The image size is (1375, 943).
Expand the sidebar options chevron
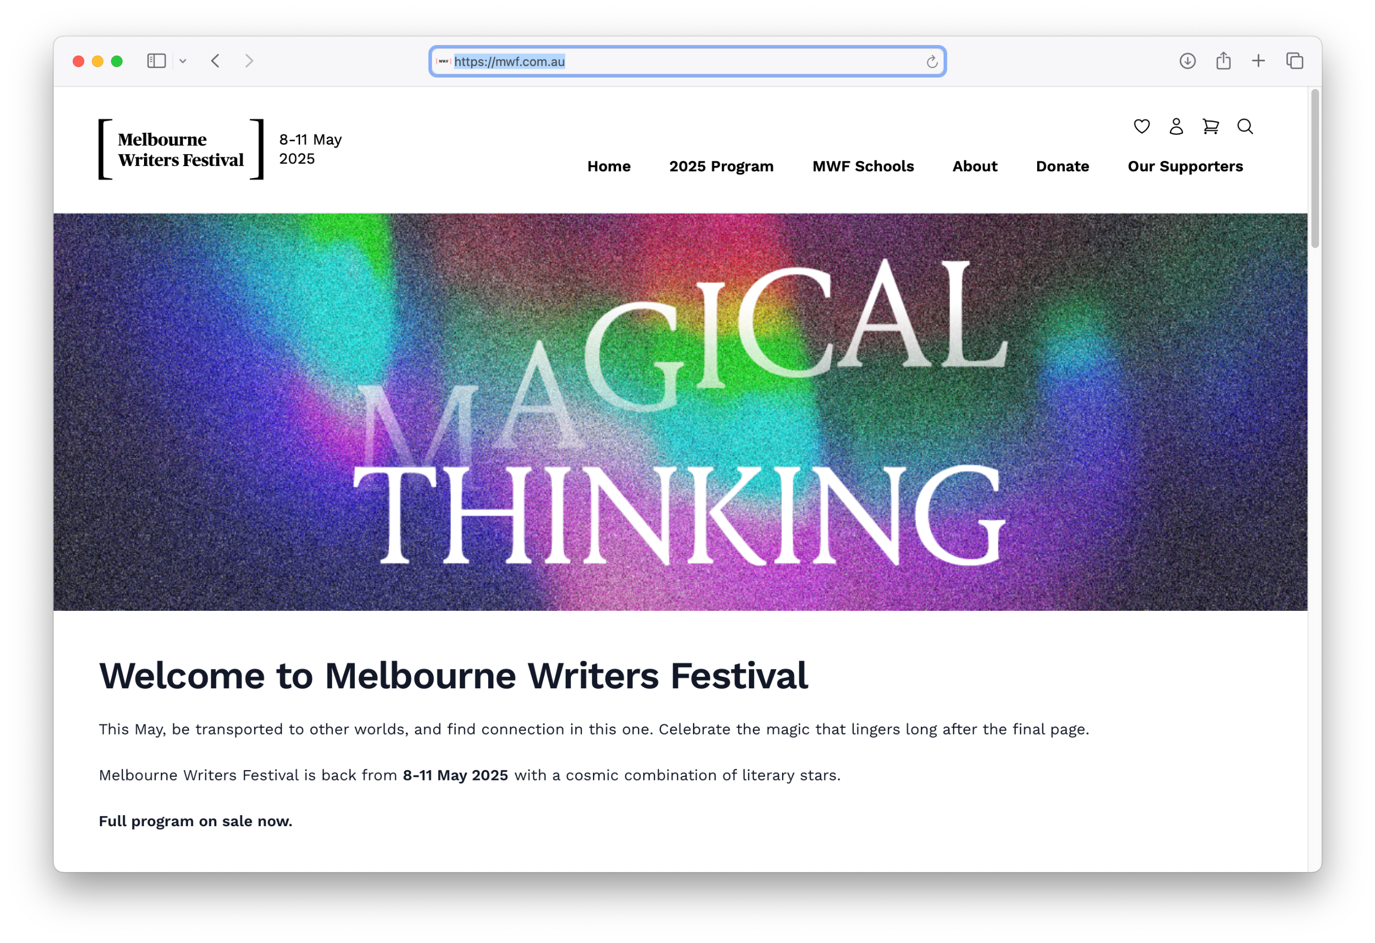[x=182, y=61]
